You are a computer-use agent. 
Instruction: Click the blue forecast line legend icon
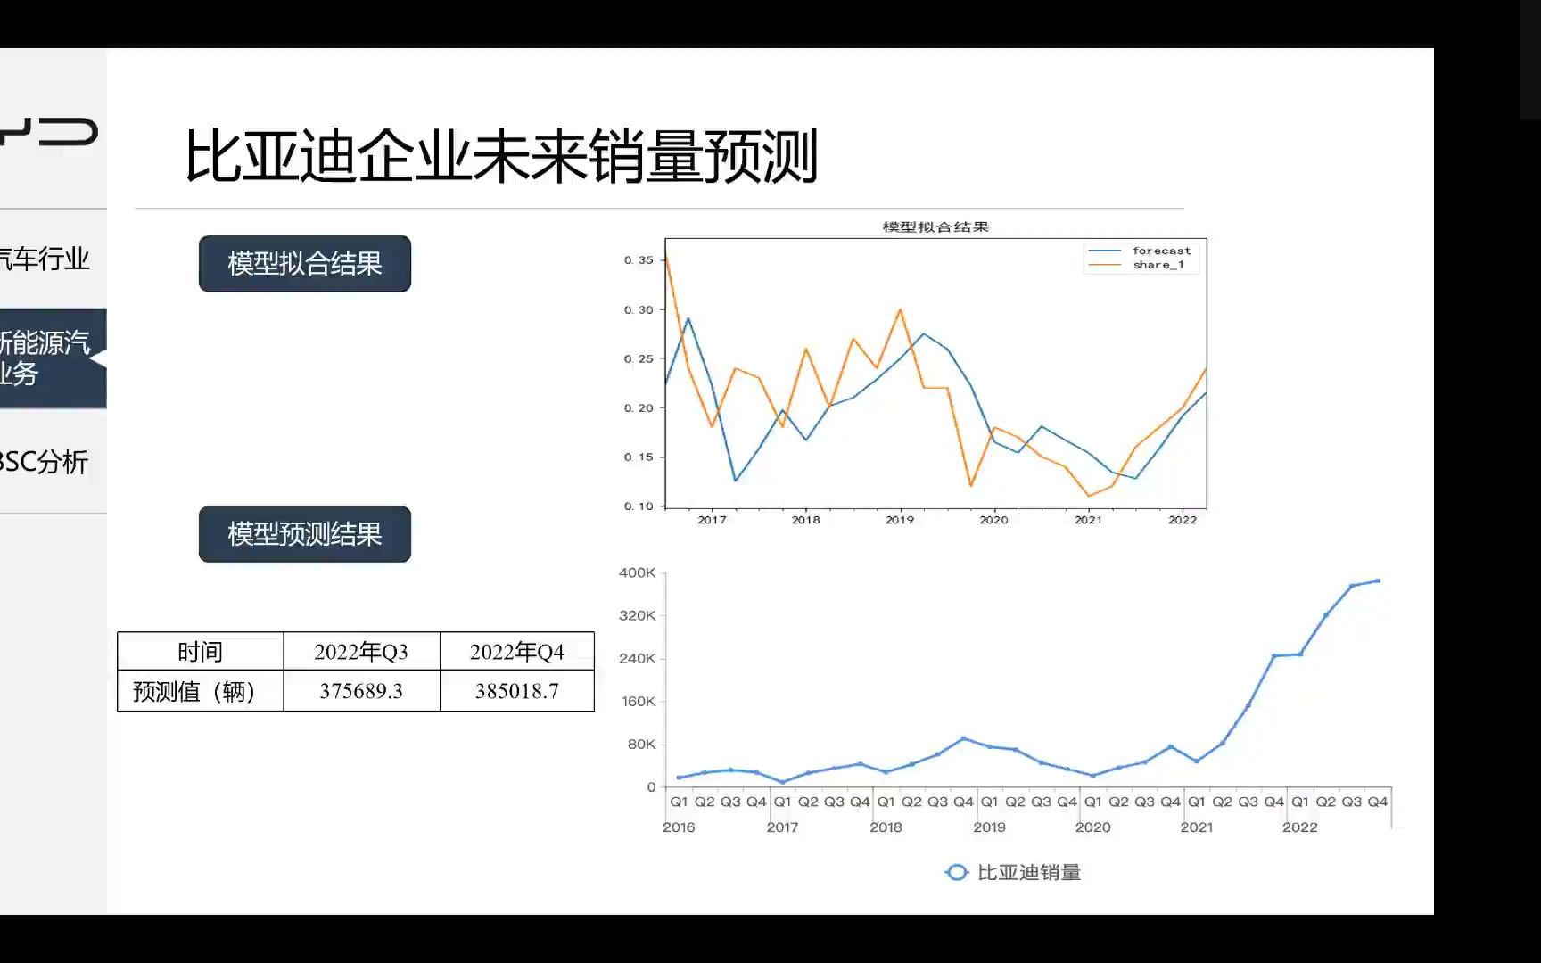pos(1106,251)
